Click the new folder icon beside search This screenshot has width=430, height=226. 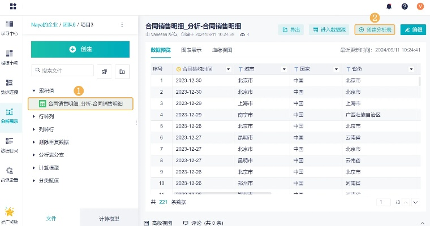[x=122, y=71]
